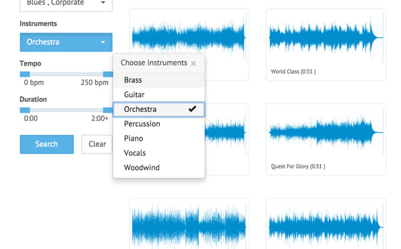401x249 pixels.
Task: Select Woodwind in the instruments list
Action: point(158,168)
